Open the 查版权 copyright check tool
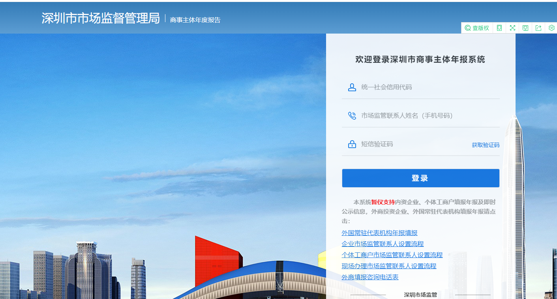 pos(476,28)
